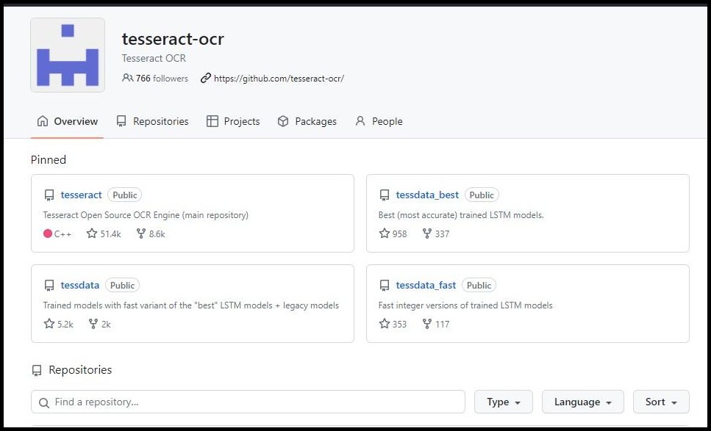Click the magnifying glass in the repository search box

coord(45,402)
